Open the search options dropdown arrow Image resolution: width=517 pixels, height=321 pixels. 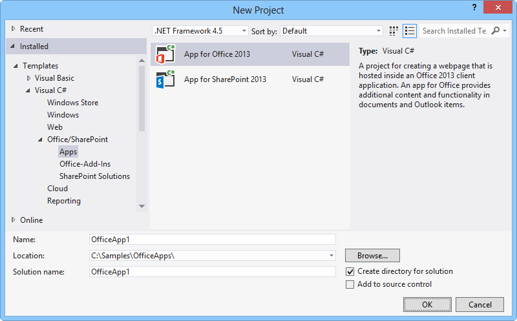click(x=505, y=30)
